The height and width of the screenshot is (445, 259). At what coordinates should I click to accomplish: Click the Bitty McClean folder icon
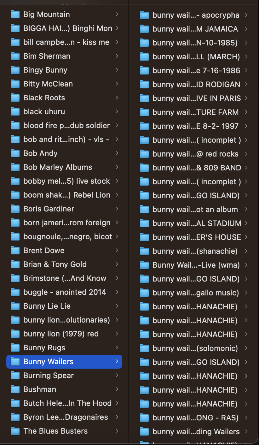click(x=15, y=84)
